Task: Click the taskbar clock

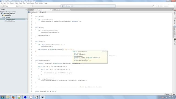Action: pos(171,97)
